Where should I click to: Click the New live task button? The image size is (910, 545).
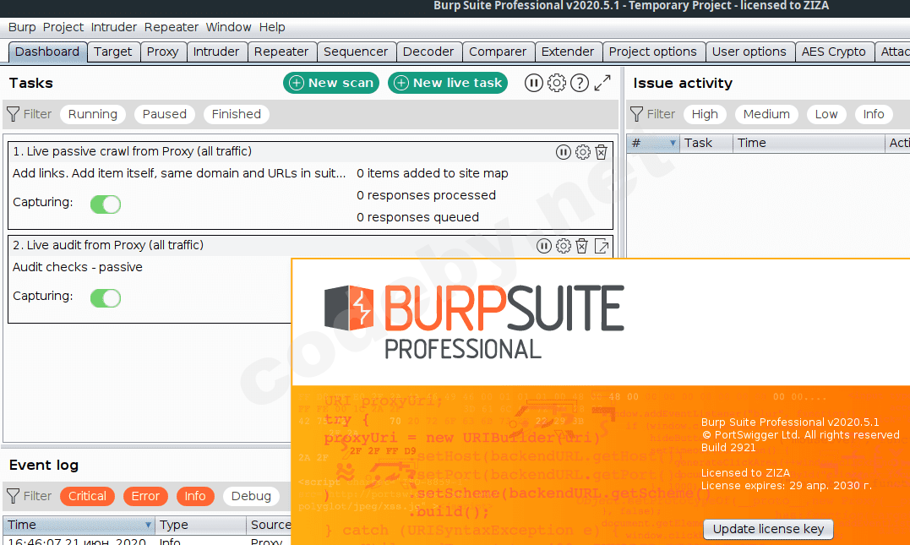[448, 83]
